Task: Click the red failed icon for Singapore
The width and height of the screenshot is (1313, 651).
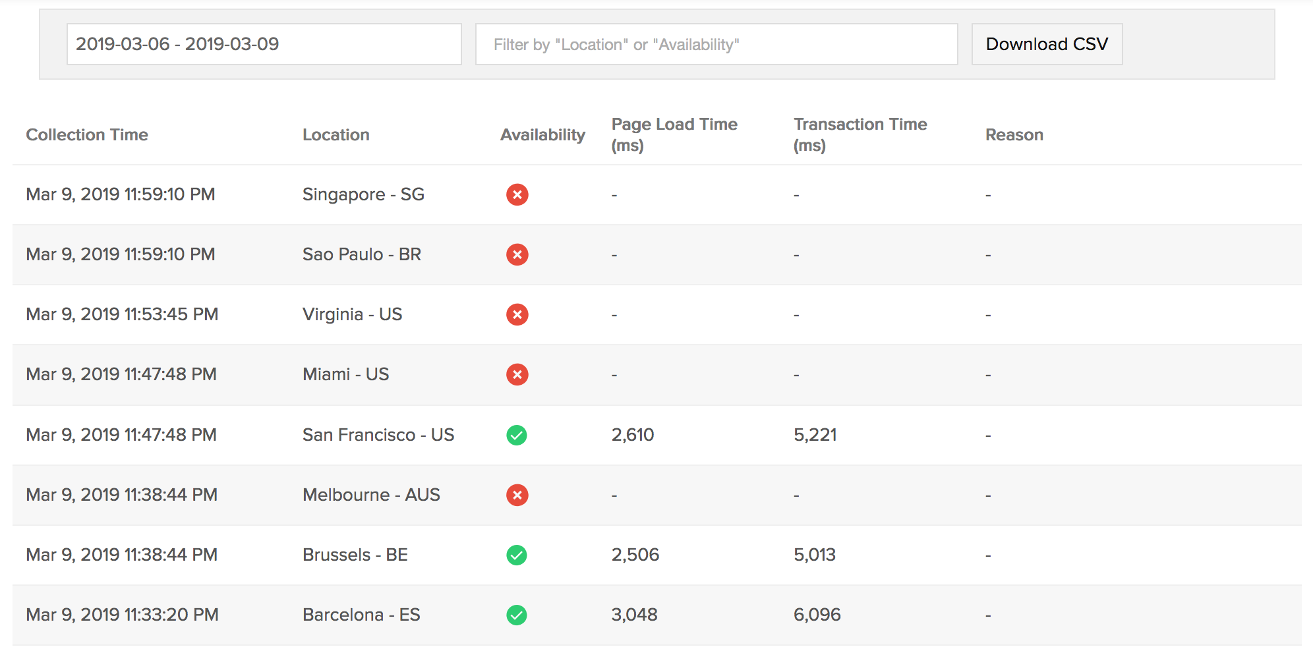Action: pyautogui.click(x=517, y=194)
